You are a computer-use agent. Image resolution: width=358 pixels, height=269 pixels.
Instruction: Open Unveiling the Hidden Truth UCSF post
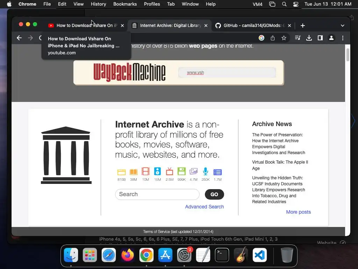[279, 189]
